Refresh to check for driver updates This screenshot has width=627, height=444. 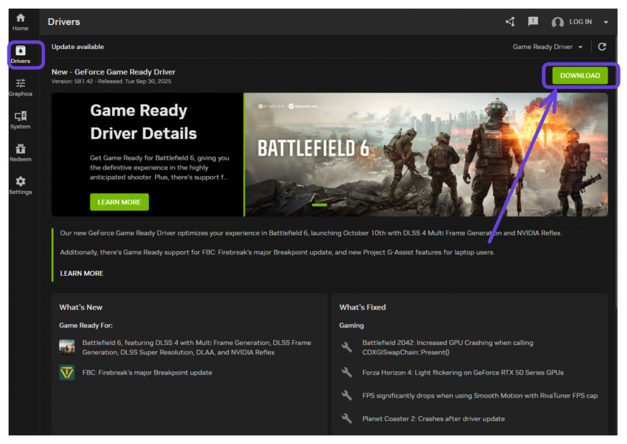pos(602,47)
